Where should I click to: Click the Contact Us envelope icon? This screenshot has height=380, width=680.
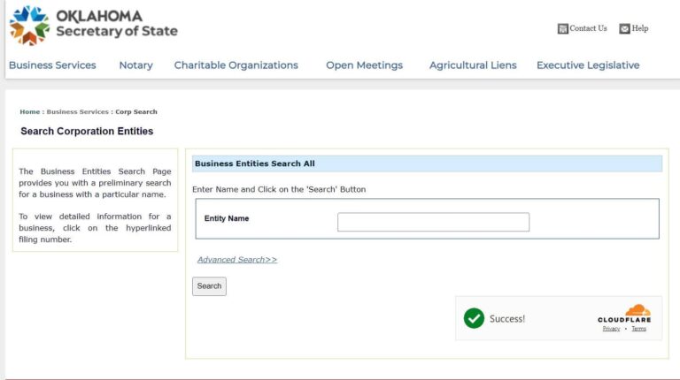pos(562,29)
